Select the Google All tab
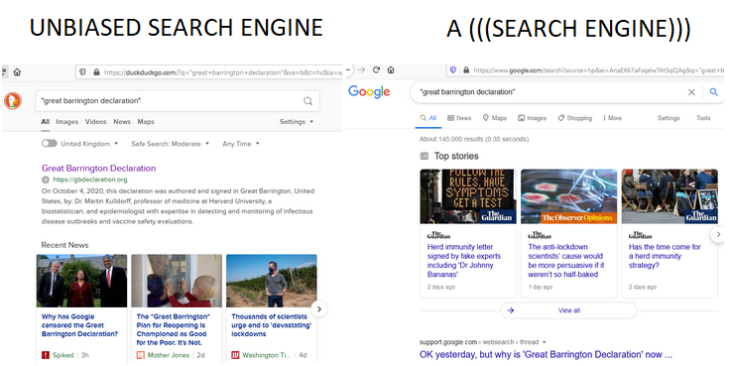The height and width of the screenshot is (366, 731). 427,118
